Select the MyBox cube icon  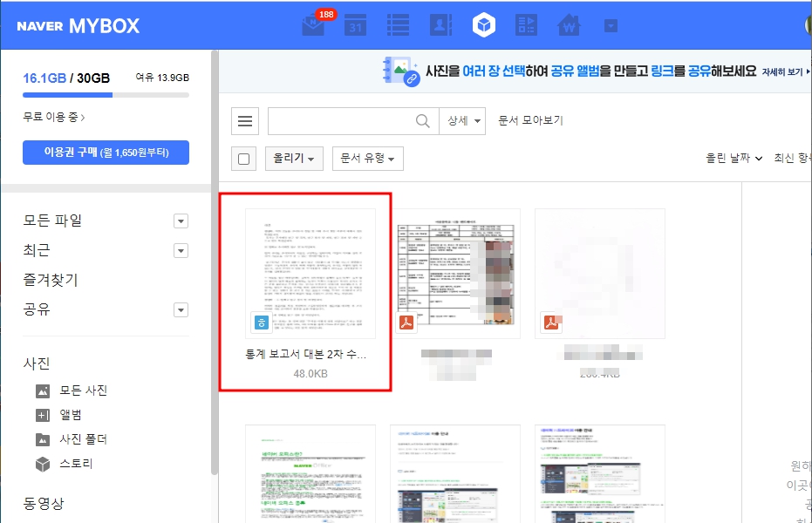[x=483, y=25]
